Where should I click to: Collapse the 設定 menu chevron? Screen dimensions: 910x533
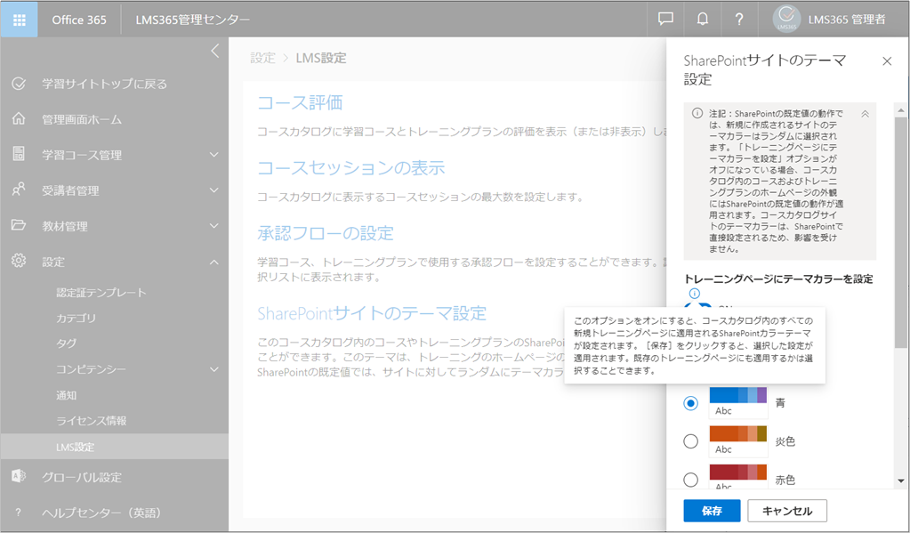[214, 262]
